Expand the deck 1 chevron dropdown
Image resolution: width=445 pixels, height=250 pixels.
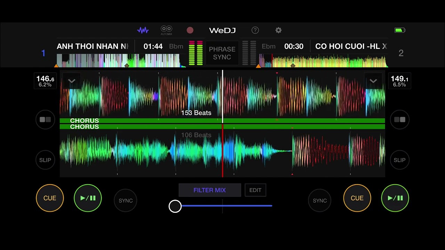72,81
